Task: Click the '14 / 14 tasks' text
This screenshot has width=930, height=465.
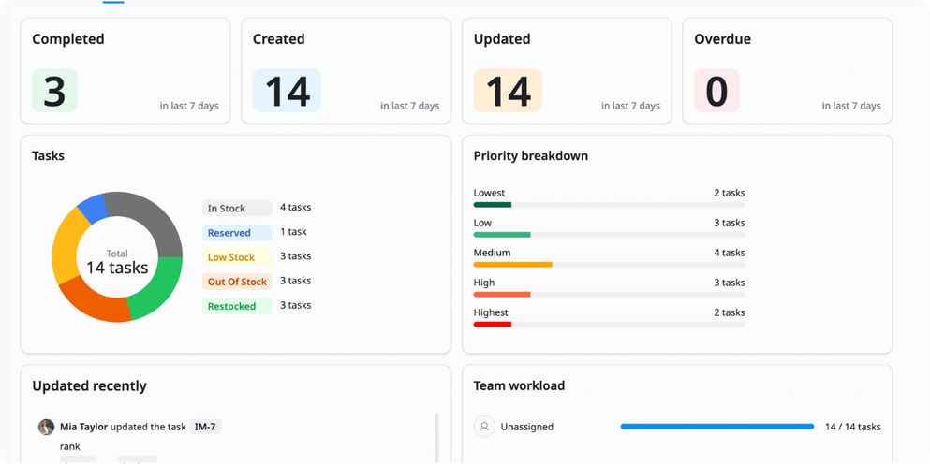Action: [x=853, y=427]
